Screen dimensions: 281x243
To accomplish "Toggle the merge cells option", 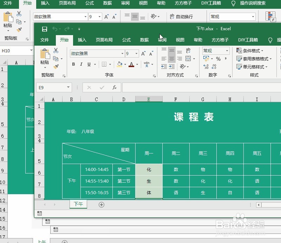I will 188,58.
